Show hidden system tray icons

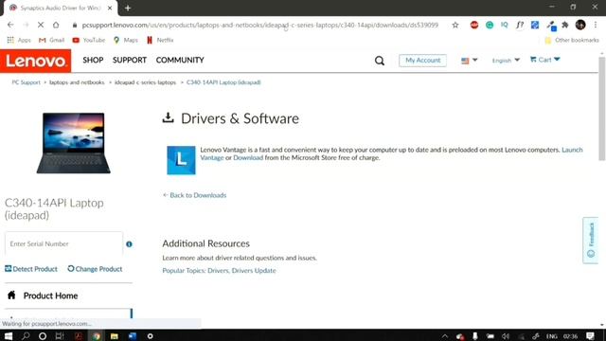pos(445,336)
